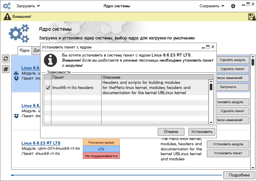Expand the Сохранить dropdown menu
Image resolution: width=257 pixels, height=181 pixels.
click(212, 6)
